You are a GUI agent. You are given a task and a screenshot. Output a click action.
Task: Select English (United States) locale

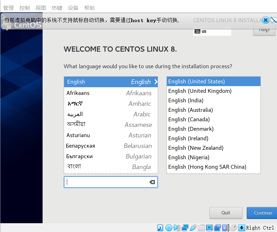214,82
